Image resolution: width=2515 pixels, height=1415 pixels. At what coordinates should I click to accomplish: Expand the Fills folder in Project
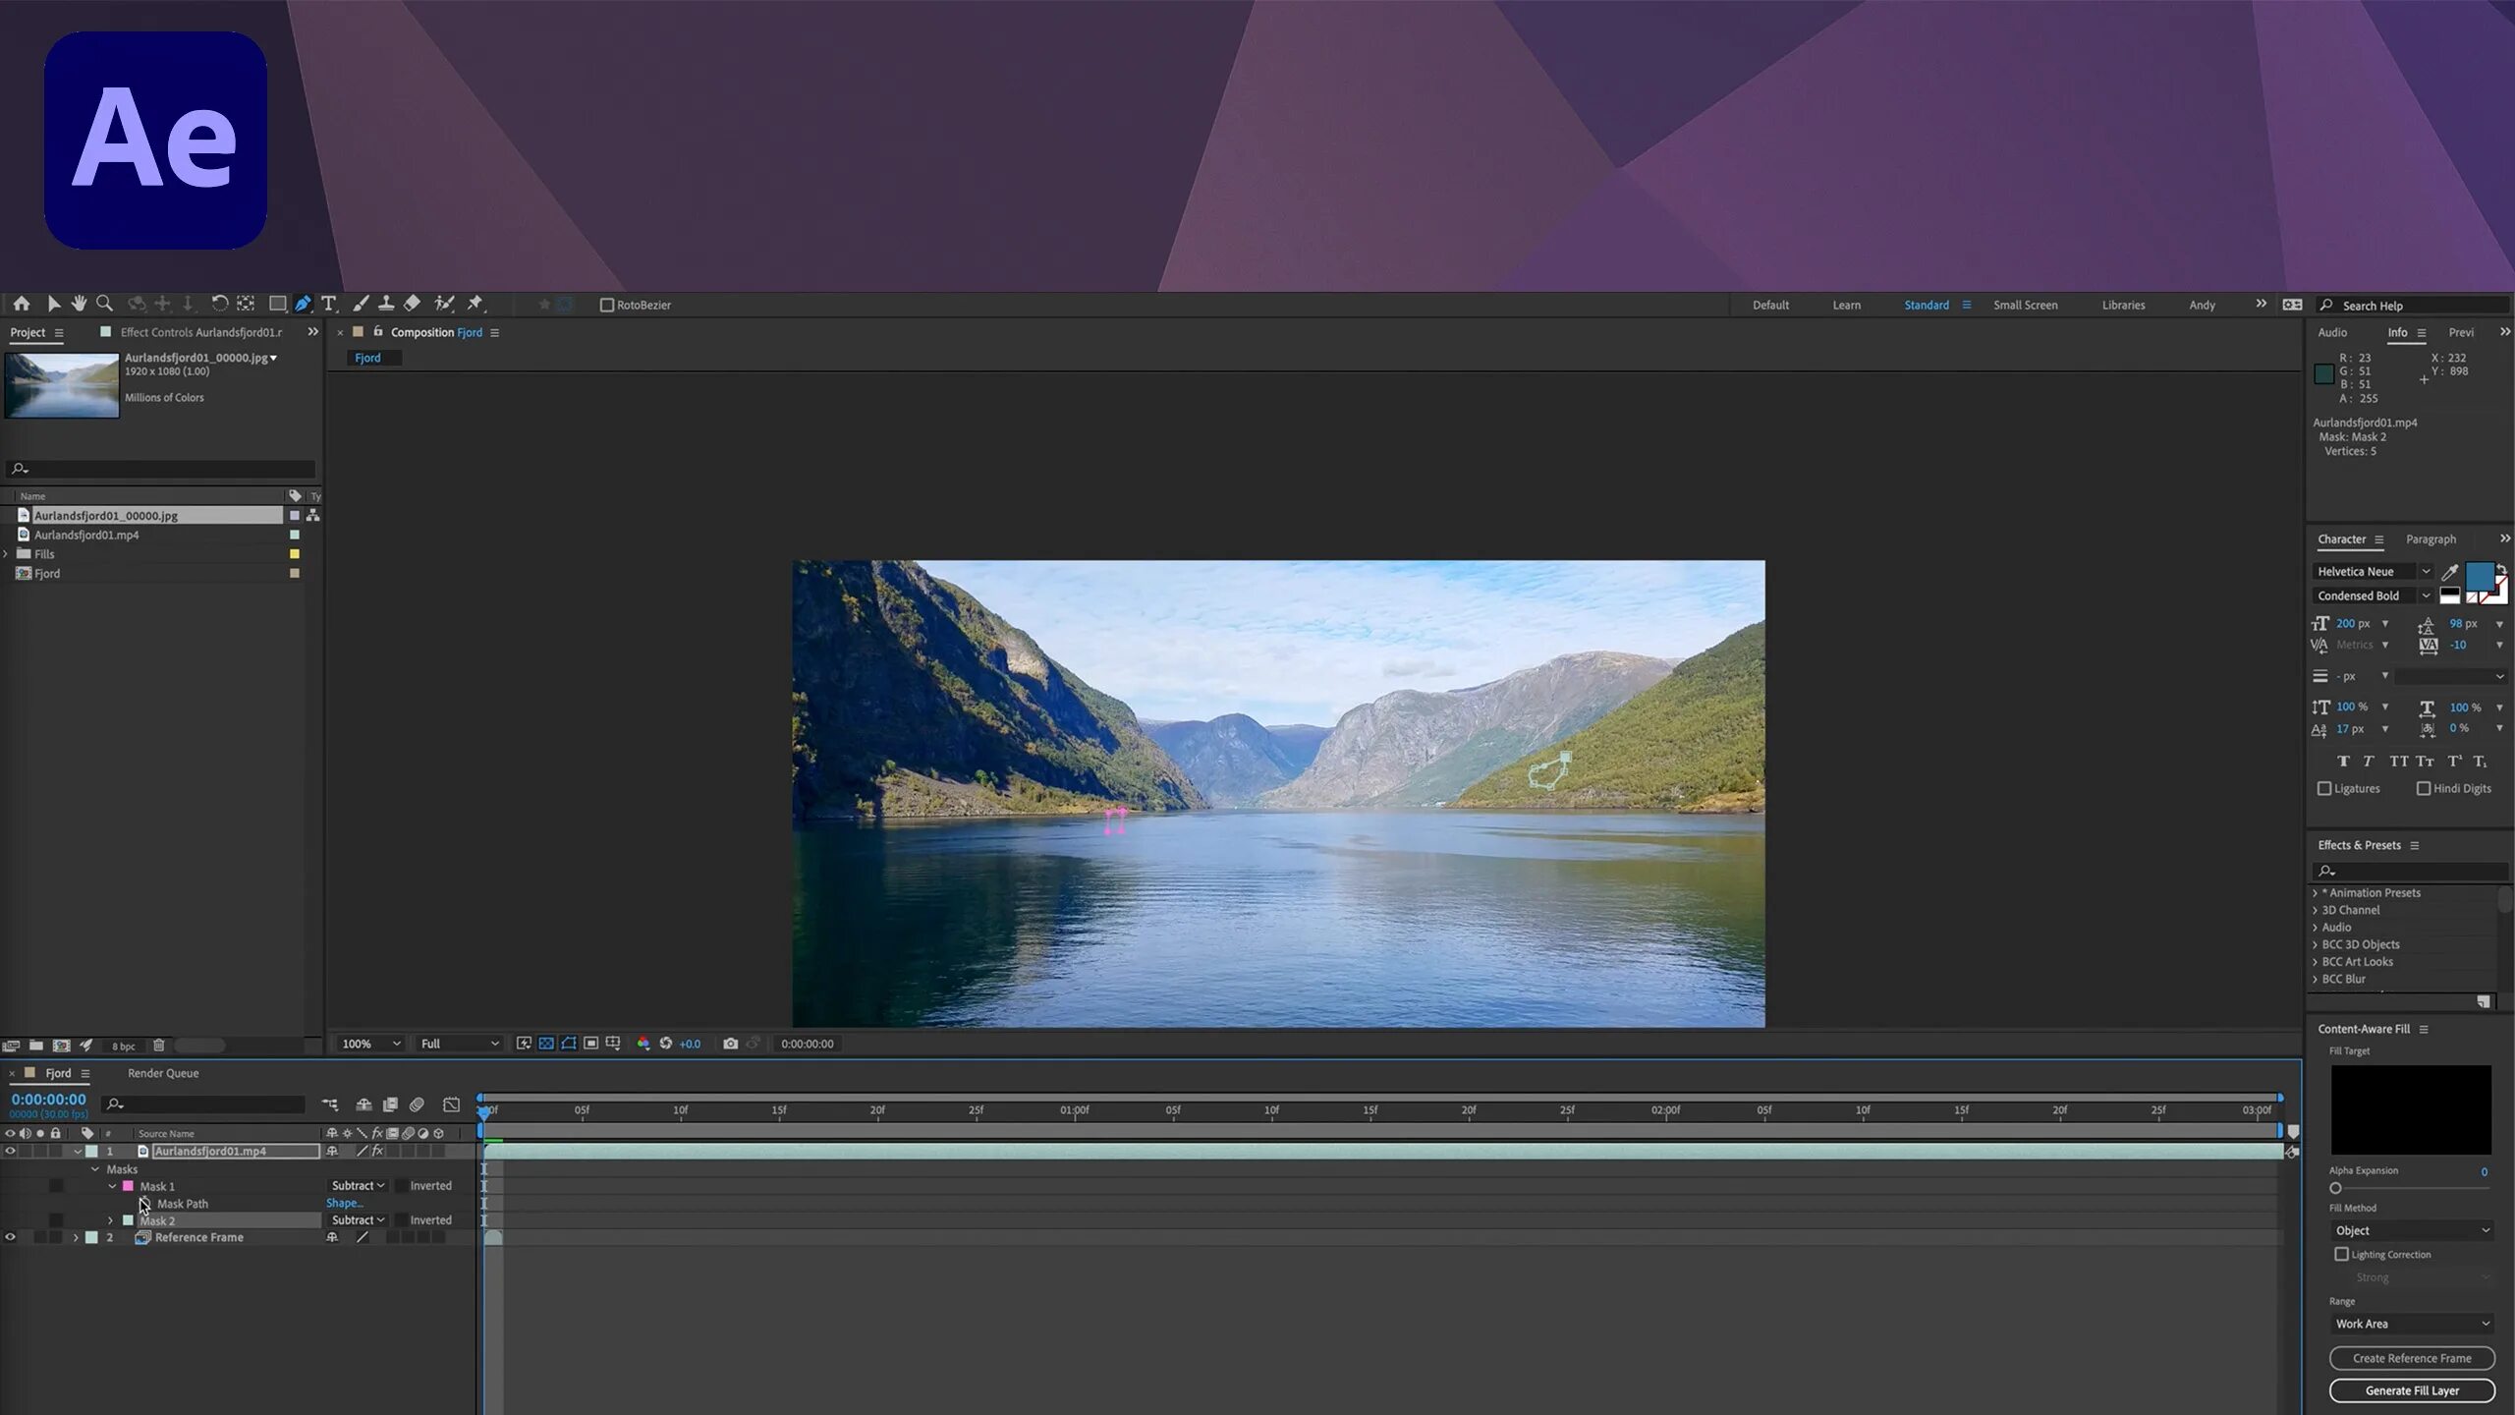tap(7, 554)
